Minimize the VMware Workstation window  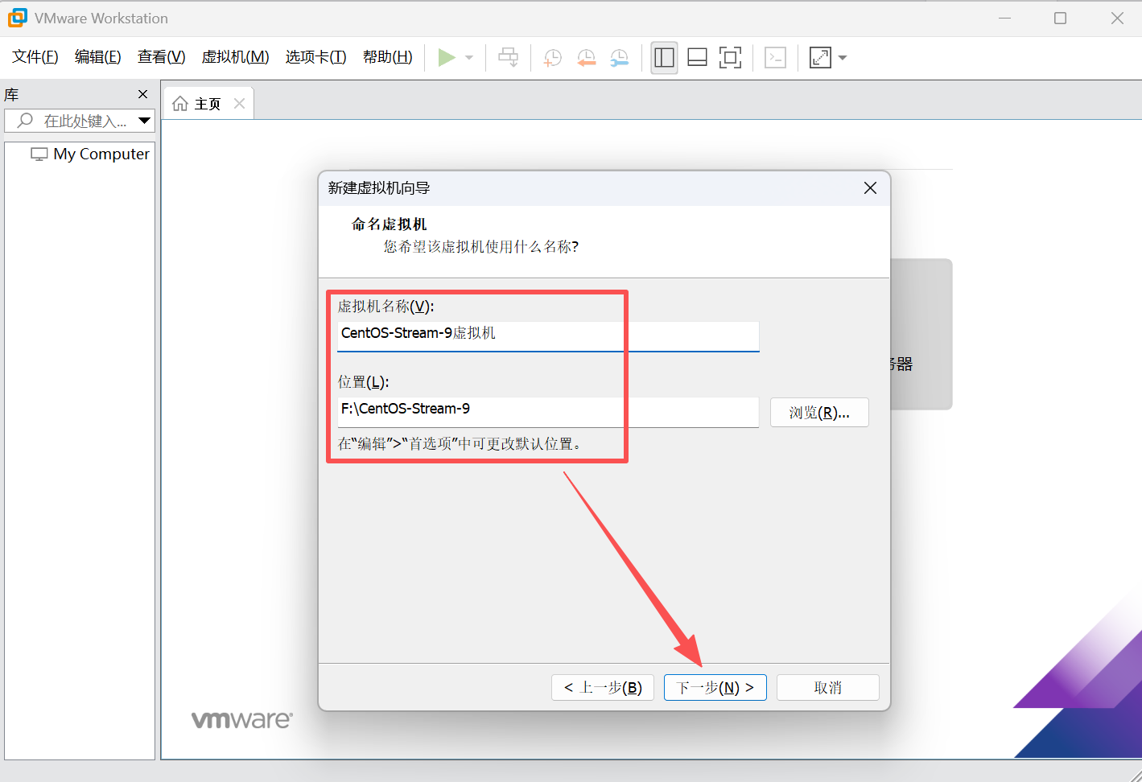1004,18
